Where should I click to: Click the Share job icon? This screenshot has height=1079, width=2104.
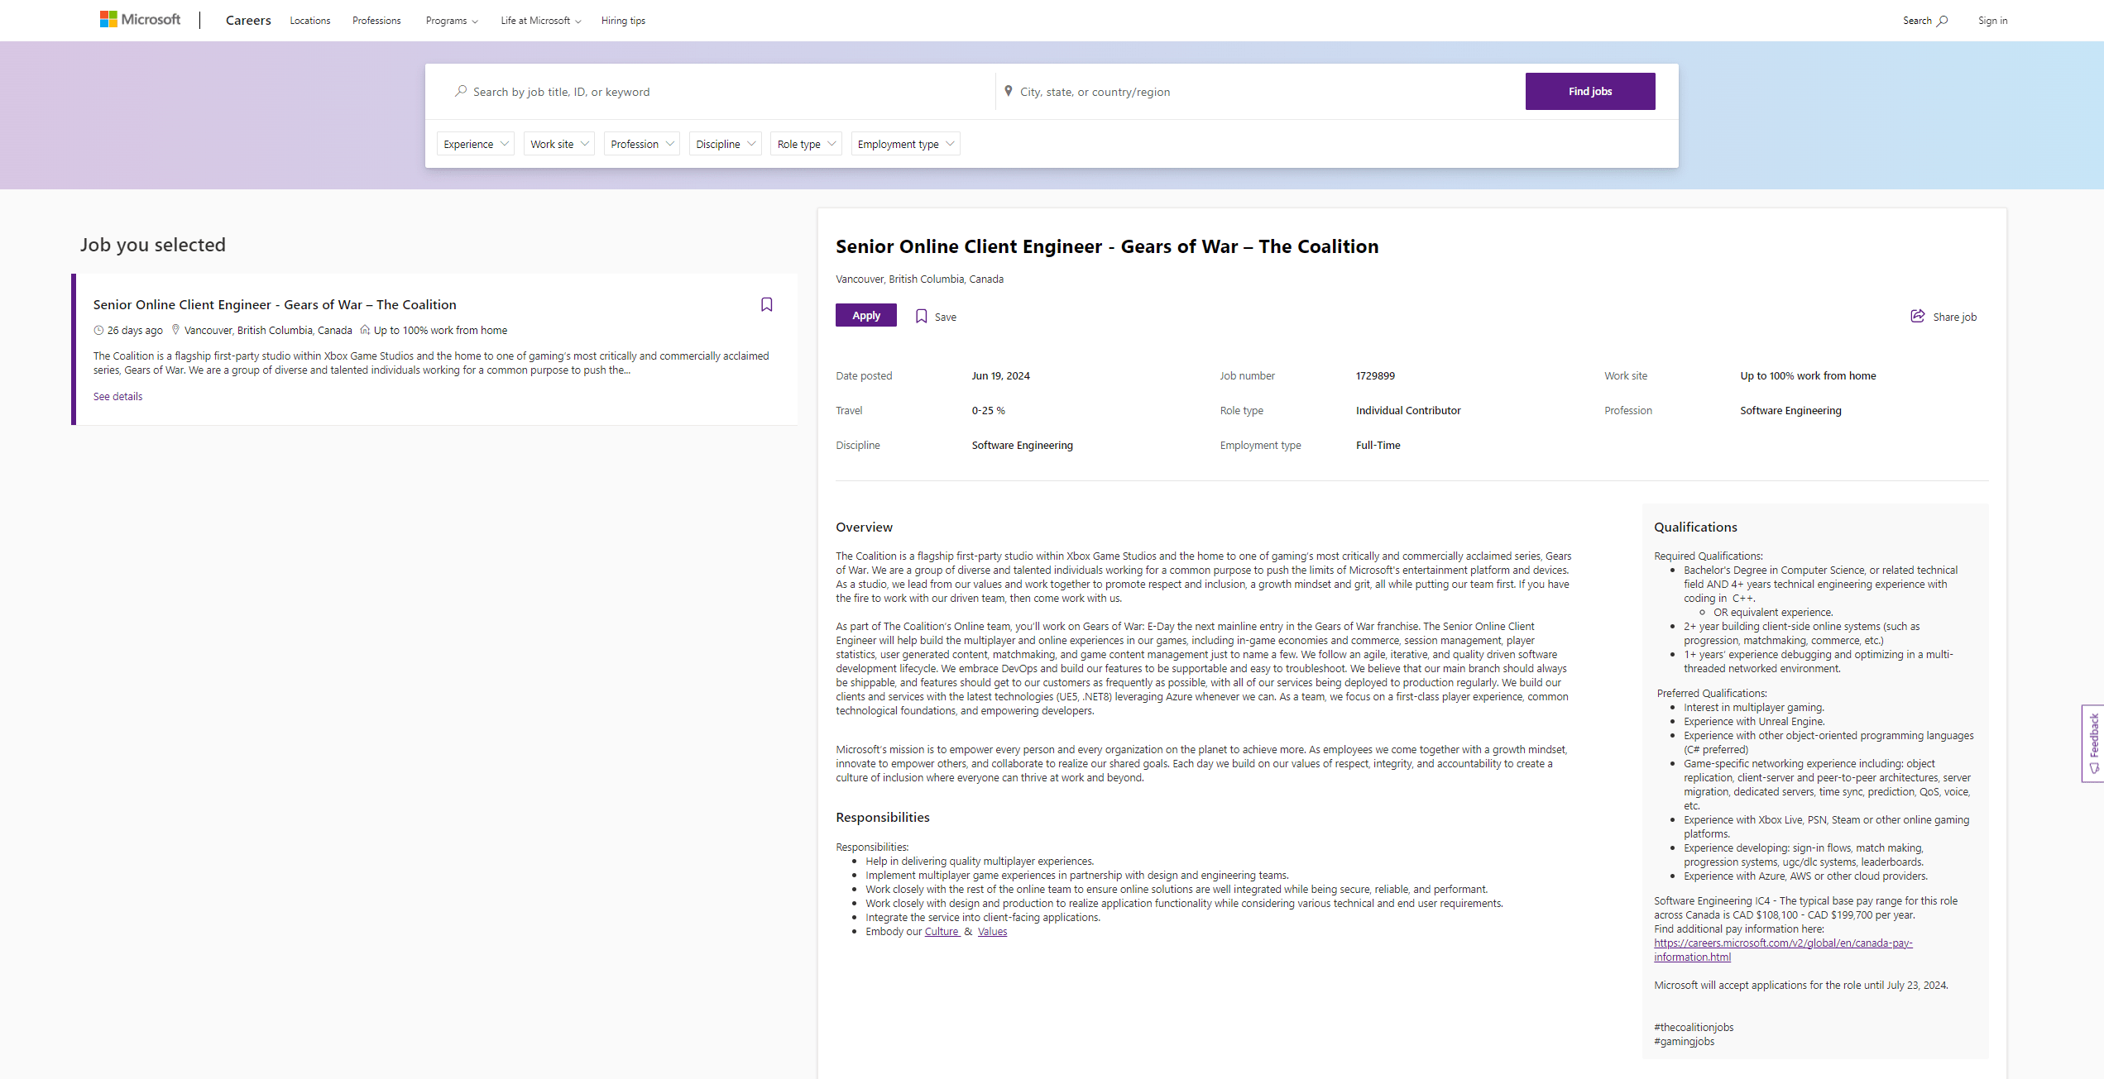[1918, 317]
